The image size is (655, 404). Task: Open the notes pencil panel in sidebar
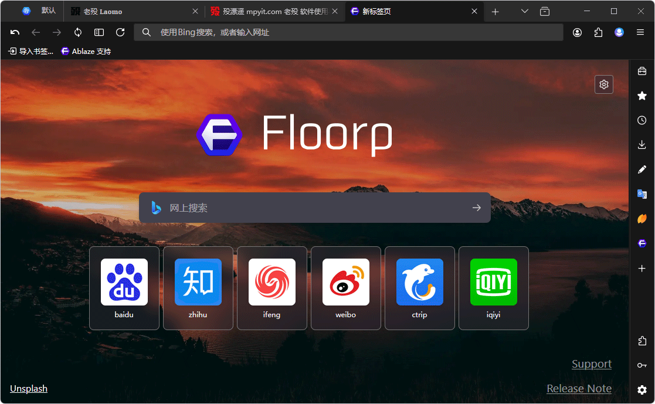(642, 169)
